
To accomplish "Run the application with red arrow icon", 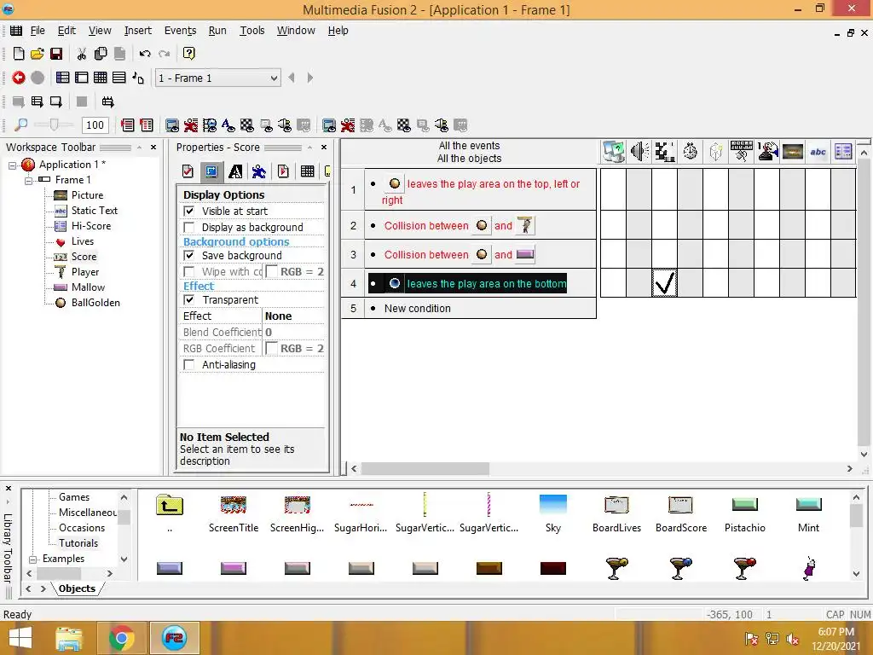I will (19, 78).
